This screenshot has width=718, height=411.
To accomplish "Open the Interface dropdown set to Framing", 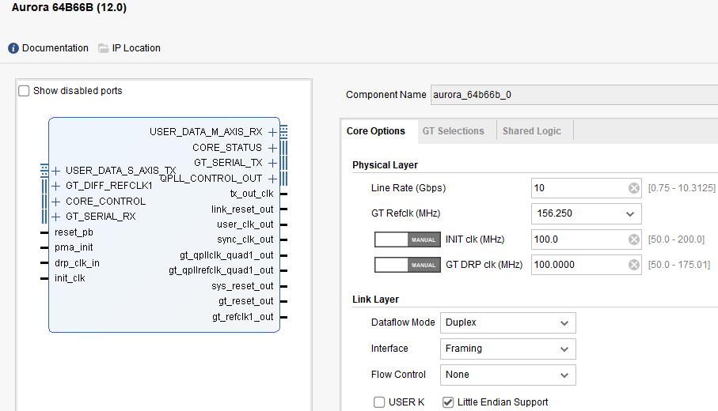I will (x=507, y=349).
